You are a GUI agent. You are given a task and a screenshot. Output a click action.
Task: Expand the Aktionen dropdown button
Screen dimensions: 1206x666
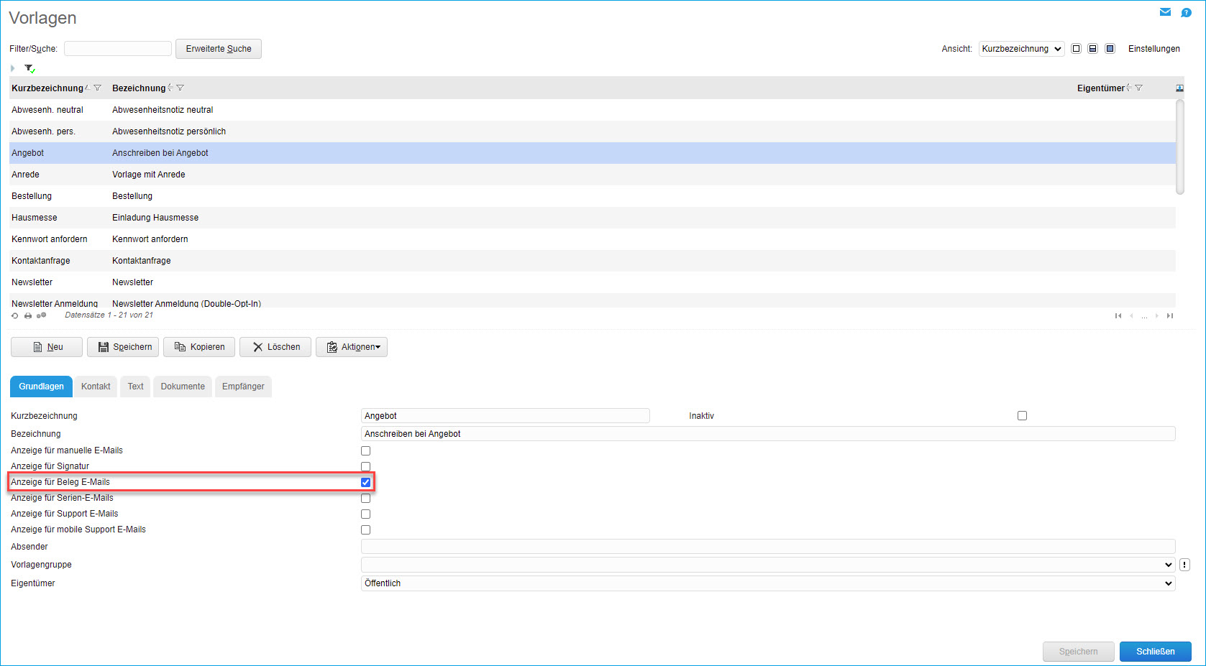click(352, 347)
